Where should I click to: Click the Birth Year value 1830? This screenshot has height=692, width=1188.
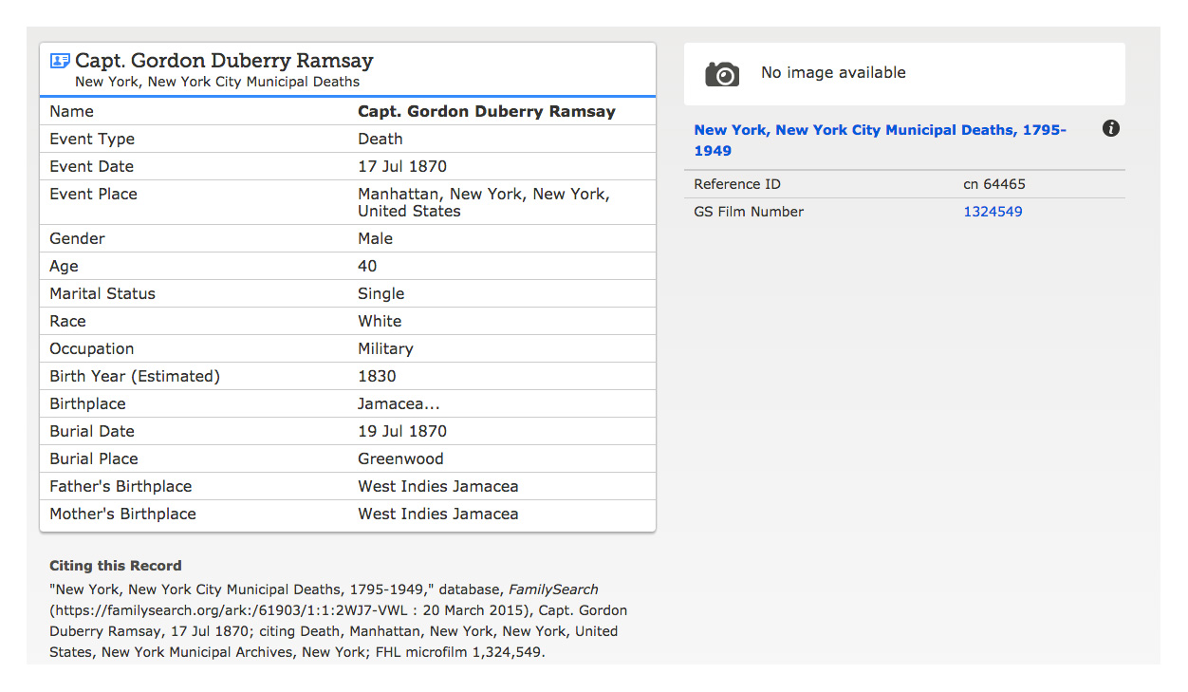coord(377,376)
